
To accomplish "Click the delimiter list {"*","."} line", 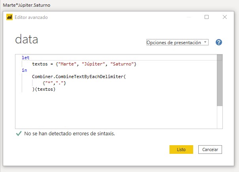I will tap(54, 83).
